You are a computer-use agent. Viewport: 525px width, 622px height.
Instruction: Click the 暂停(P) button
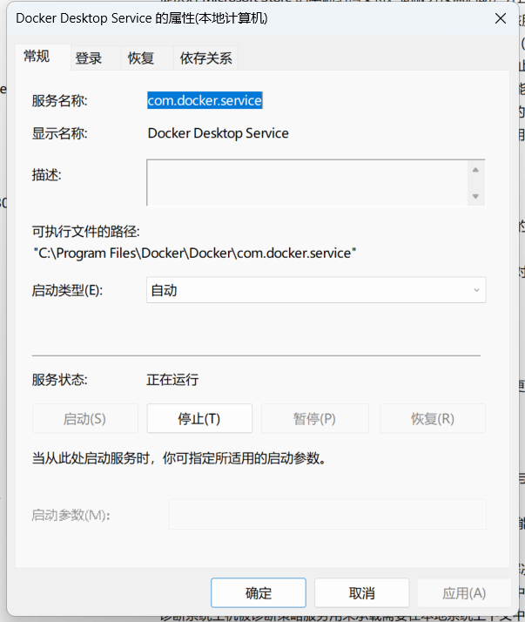click(315, 418)
